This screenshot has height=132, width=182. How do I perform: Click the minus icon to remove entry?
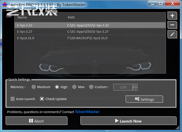(x=172, y=25)
